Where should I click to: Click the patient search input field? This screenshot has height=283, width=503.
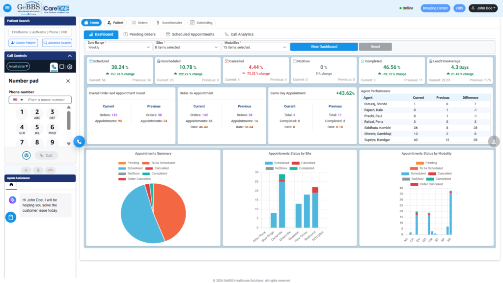coord(40,31)
